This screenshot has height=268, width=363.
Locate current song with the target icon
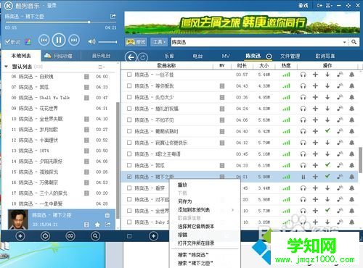(45, 236)
